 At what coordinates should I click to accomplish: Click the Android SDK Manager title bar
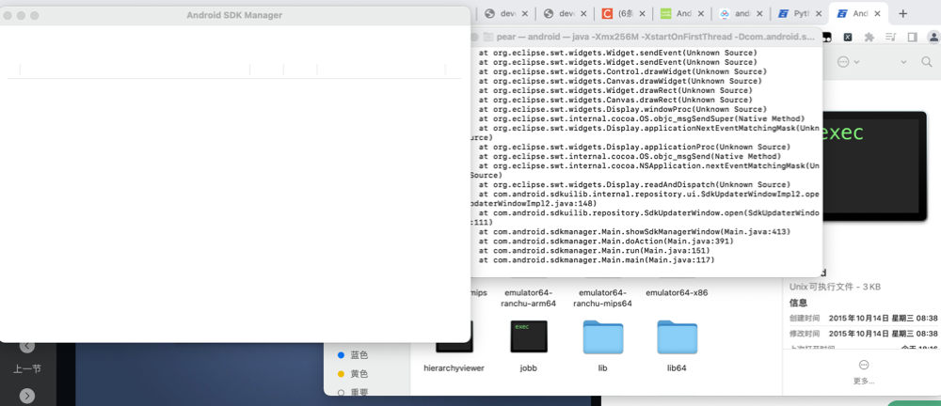pyautogui.click(x=234, y=15)
